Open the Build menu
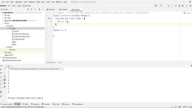Viewport: 192px width, 108px height. (38, 2)
